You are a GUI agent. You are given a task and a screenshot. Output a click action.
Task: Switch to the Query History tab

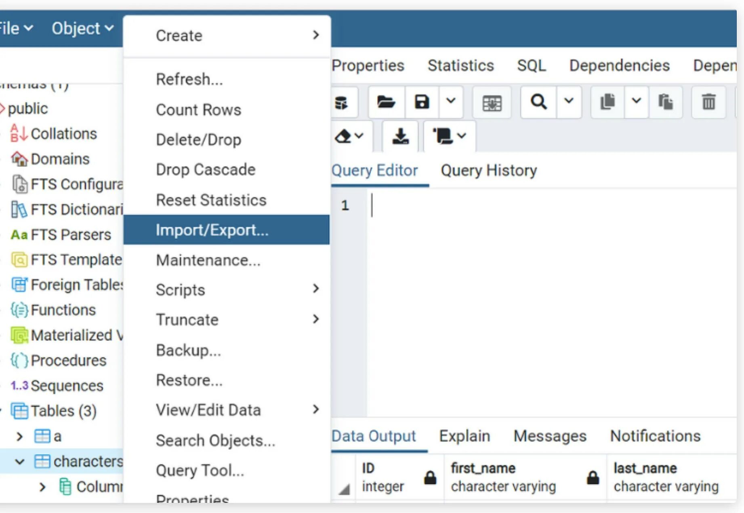point(489,171)
